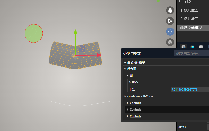Viewport: 209px width, 131px height.
Task: Click the green Y-axis arrow handle
Action: (75, 32)
